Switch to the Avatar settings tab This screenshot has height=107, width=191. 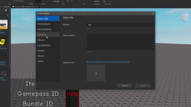click(x=48, y=51)
